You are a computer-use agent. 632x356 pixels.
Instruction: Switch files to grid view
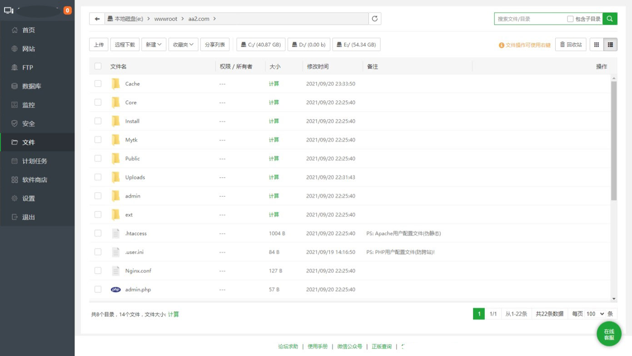[x=597, y=44]
